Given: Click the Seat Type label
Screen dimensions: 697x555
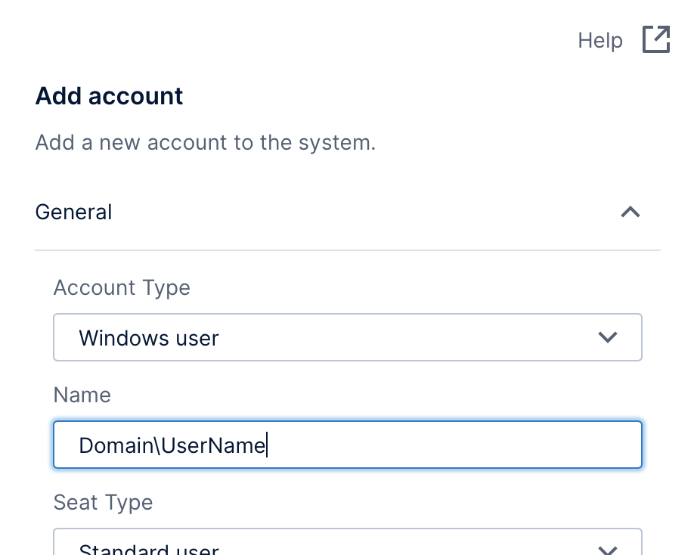Looking at the screenshot, I should [103, 503].
